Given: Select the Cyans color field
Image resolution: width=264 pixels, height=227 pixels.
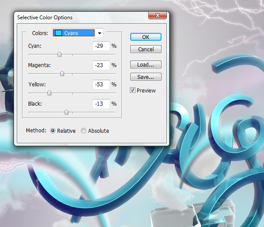Looking at the screenshot, I should coord(77,33).
